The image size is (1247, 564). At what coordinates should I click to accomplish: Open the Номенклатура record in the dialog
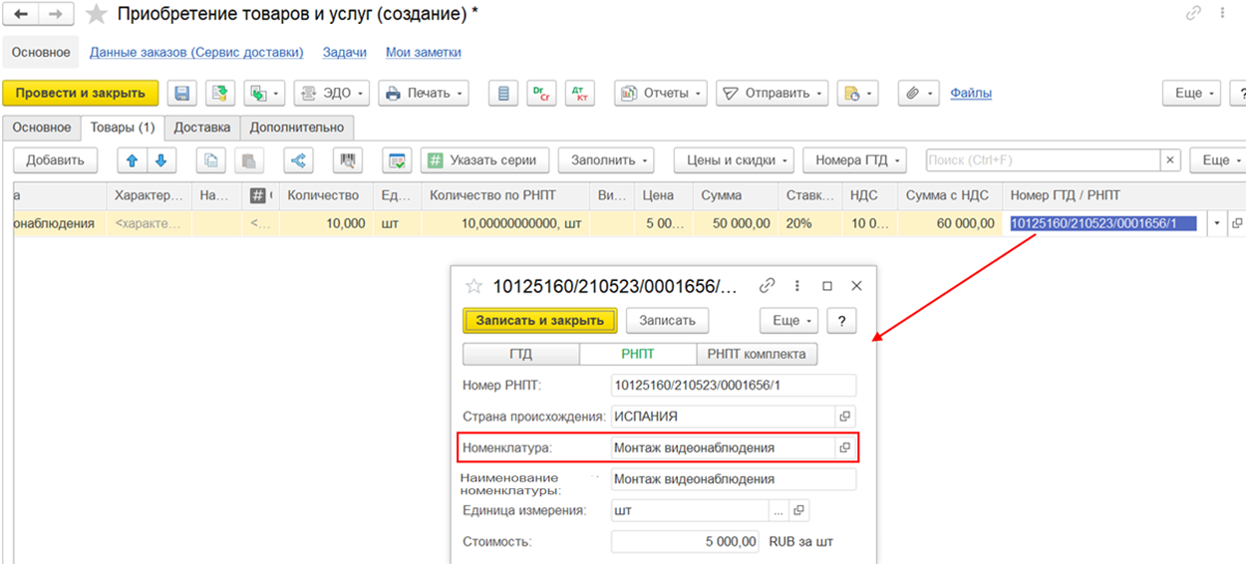[844, 448]
